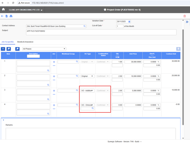Click the document icon in toolbar
Screen dimensions: 190x143
6,16
